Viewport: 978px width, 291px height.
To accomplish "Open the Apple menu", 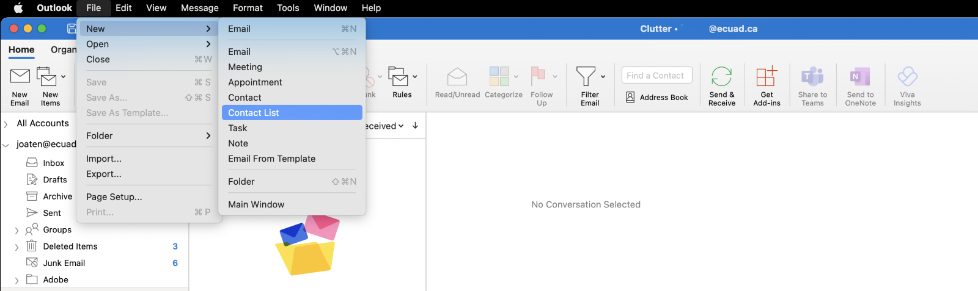I will 18,8.
